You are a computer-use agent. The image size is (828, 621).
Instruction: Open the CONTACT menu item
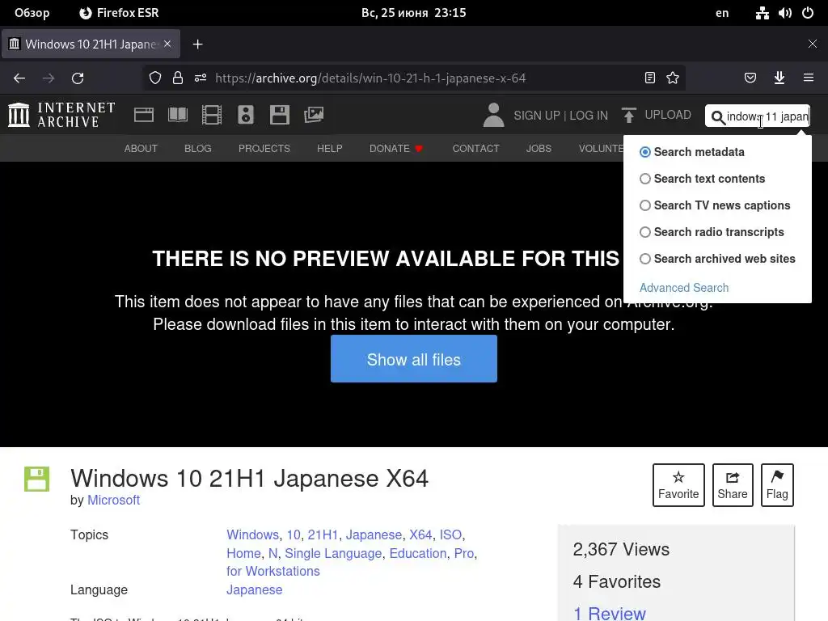(475, 149)
